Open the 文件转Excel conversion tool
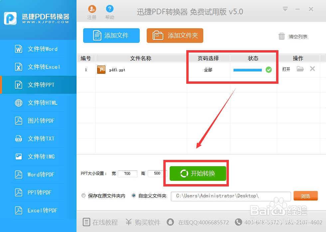This screenshot has width=326, height=232. click(18, 66)
